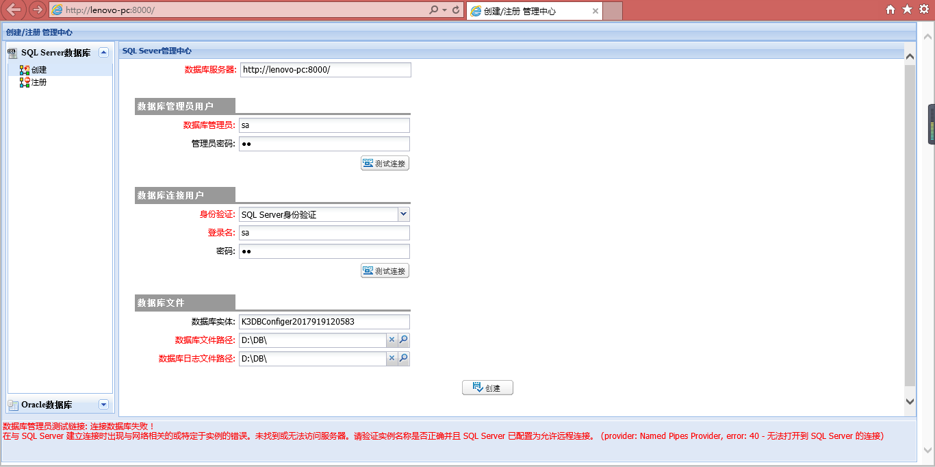Browse for 数据库日志文件路径 using magnifier icon
Image resolution: width=935 pixels, height=467 pixels.
(404, 358)
